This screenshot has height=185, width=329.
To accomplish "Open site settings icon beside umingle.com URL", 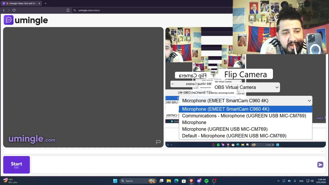I will [75, 10].
